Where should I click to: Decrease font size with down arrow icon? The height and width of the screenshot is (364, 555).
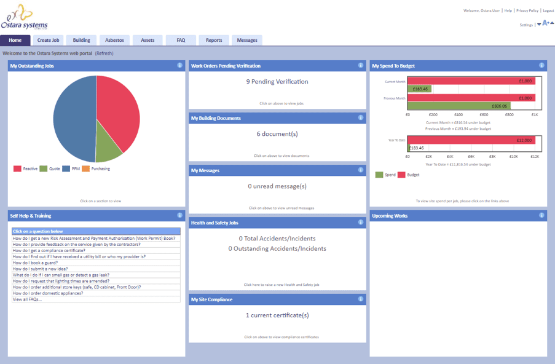(x=539, y=25)
